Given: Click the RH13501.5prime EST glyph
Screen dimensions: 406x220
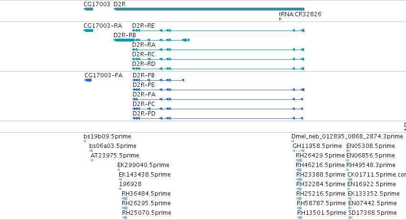Looking at the screenshot, I should pos(300,218).
